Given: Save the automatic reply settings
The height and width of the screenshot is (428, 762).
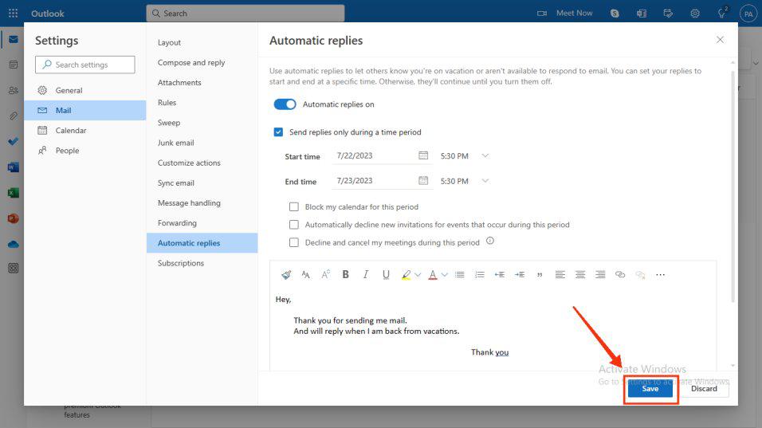Looking at the screenshot, I should [650, 389].
